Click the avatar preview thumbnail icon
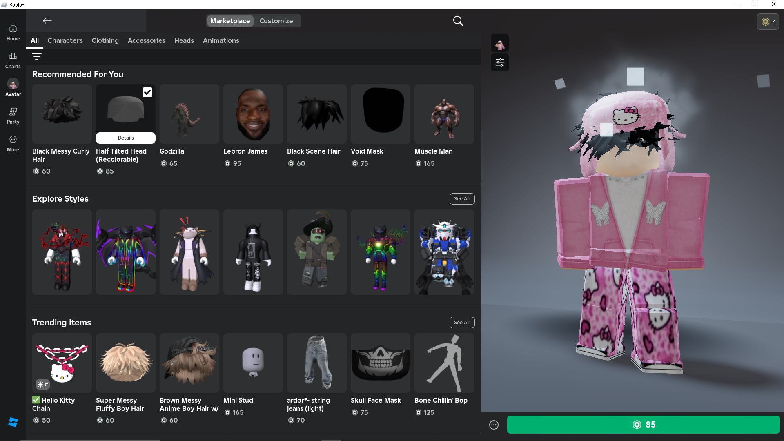 [x=500, y=43]
